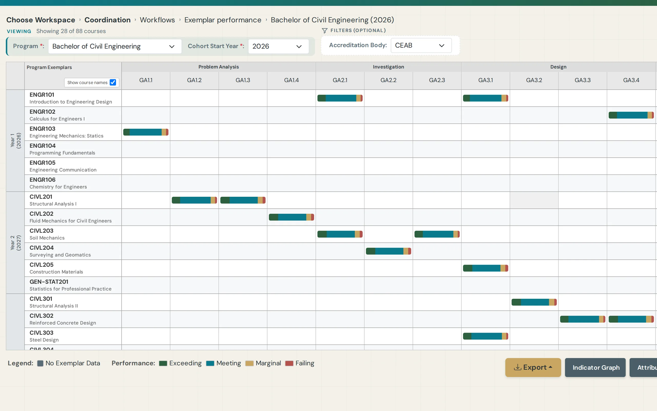Click CIVL303 performance bar under GA3.1
657x411 pixels.
(x=485, y=336)
